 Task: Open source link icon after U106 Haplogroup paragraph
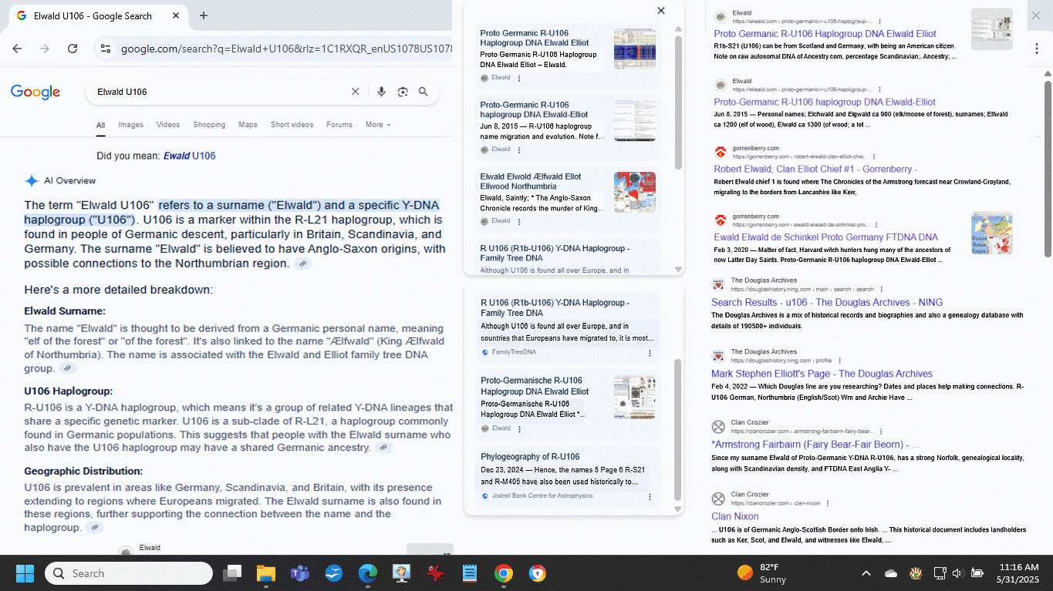point(383,448)
